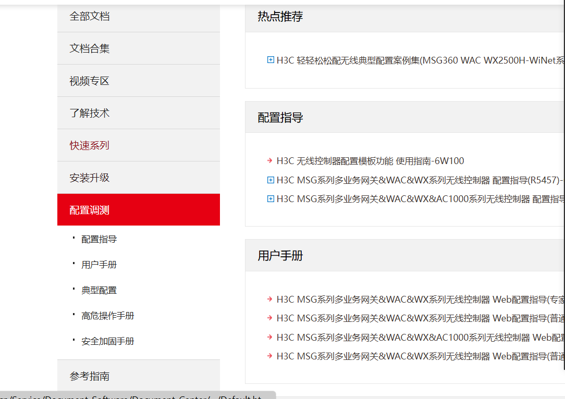565x399 pixels.
Task: Open H3C 轻轻松松配无线典型配置案例集 document
Action: tap(420, 60)
